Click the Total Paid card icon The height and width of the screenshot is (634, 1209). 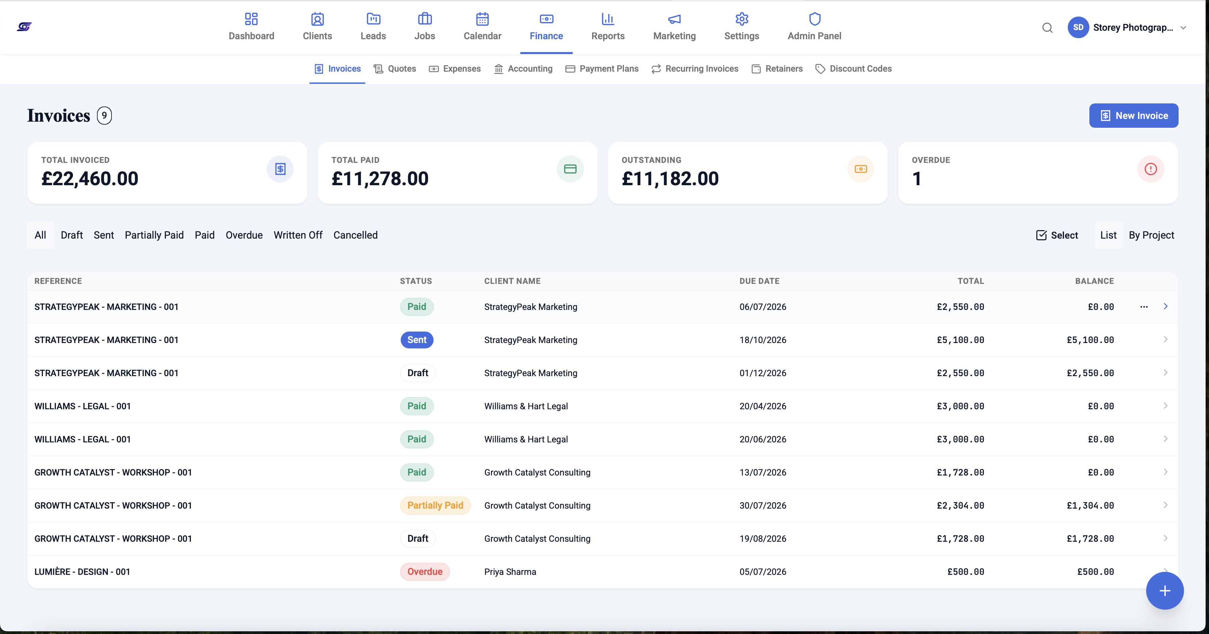coord(570,169)
